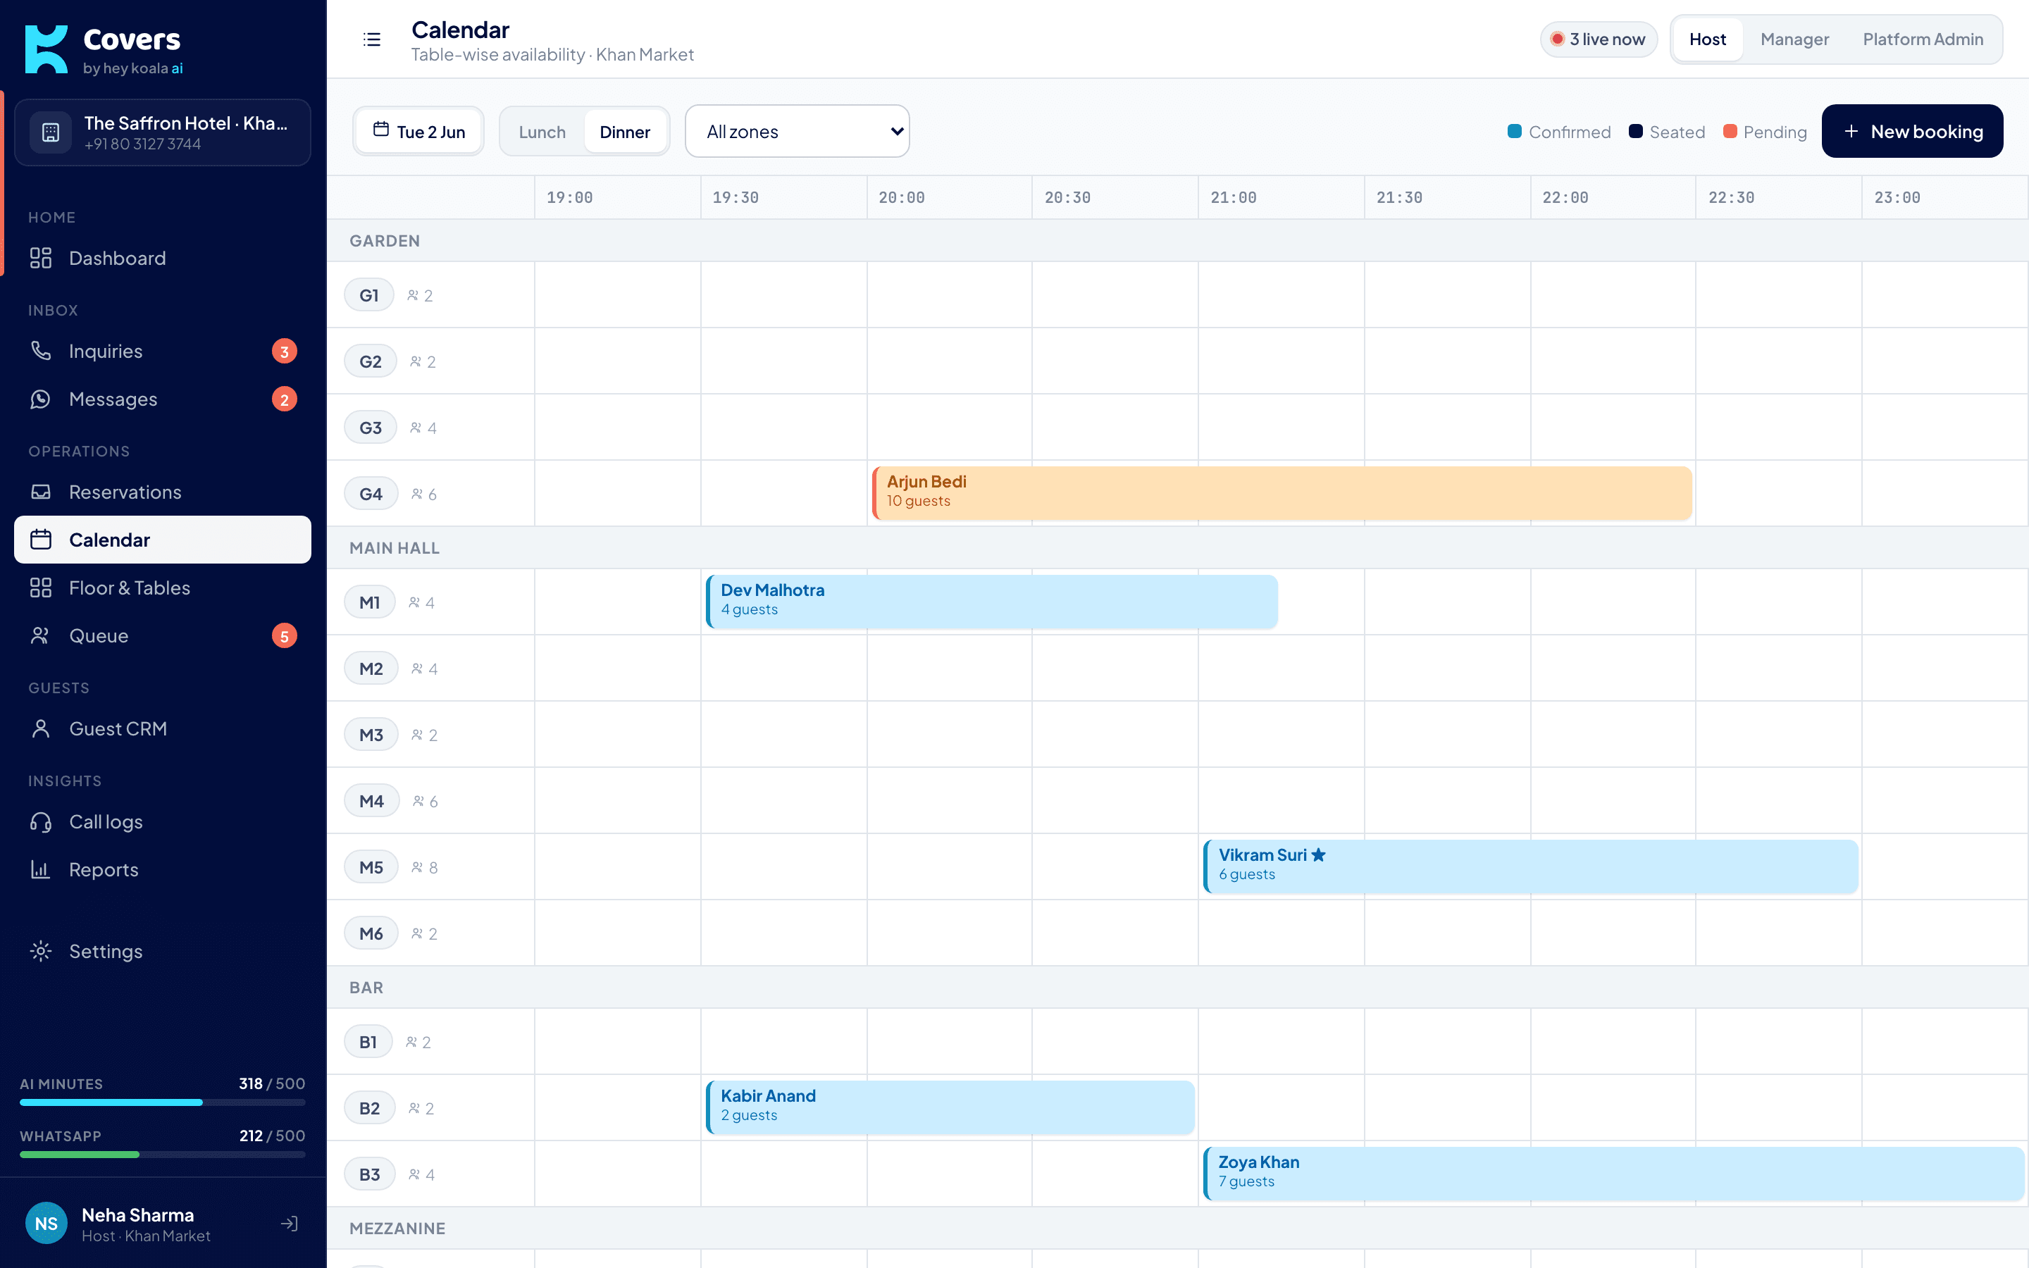
Task: Click the NS avatar circle
Action: coord(46,1224)
